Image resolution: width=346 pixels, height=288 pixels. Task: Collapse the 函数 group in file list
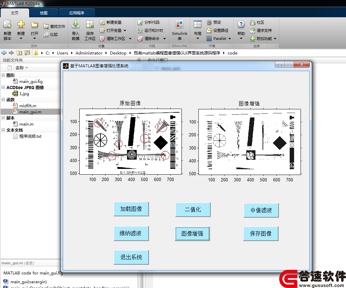(3, 99)
